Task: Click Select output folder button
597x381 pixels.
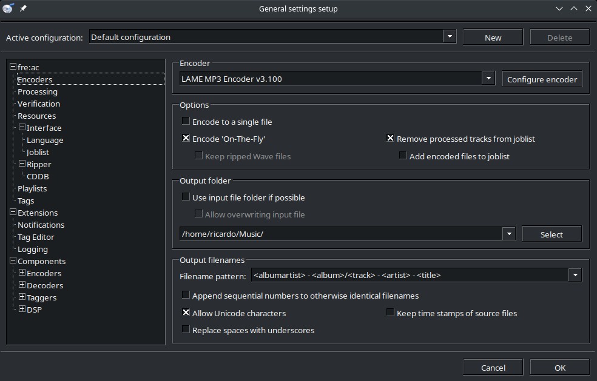Action: [x=551, y=234]
